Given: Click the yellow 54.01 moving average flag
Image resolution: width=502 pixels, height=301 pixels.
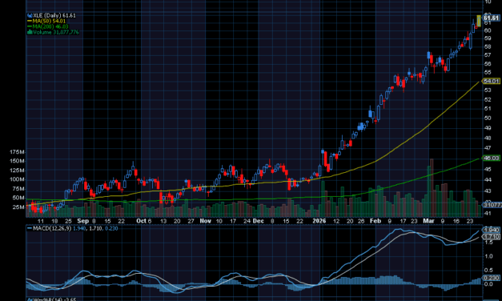Looking at the screenshot, I should tap(491, 82).
